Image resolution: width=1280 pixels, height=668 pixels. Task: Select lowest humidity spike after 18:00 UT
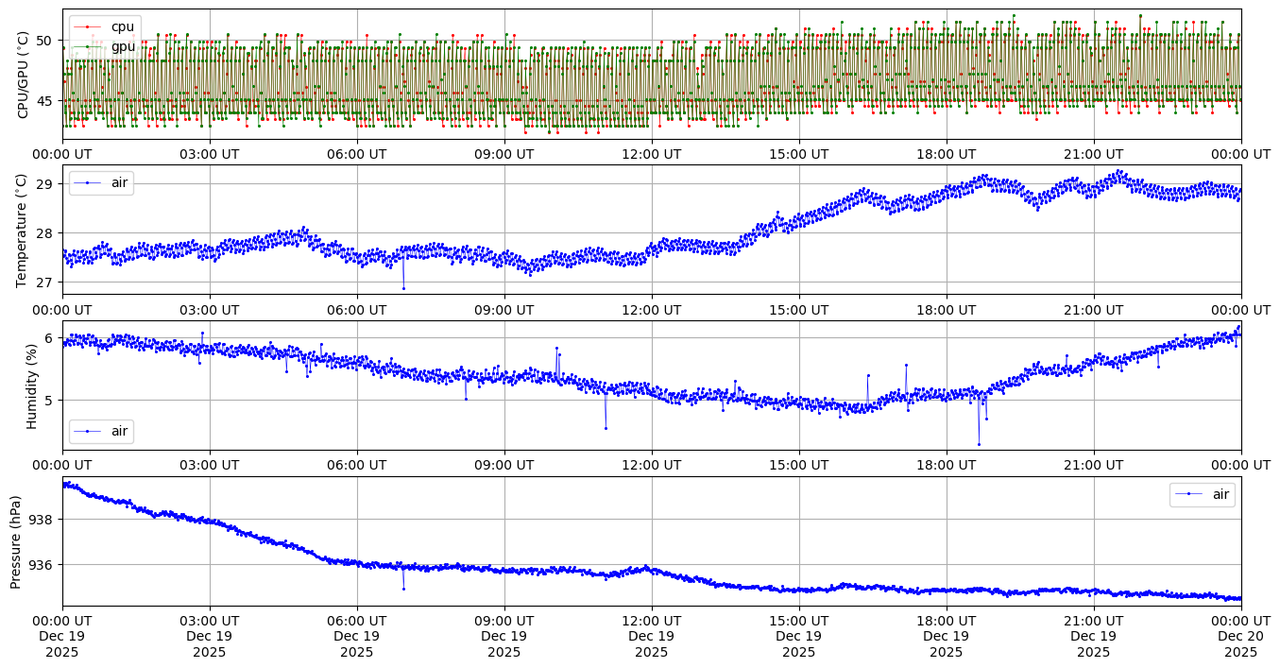click(x=979, y=444)
